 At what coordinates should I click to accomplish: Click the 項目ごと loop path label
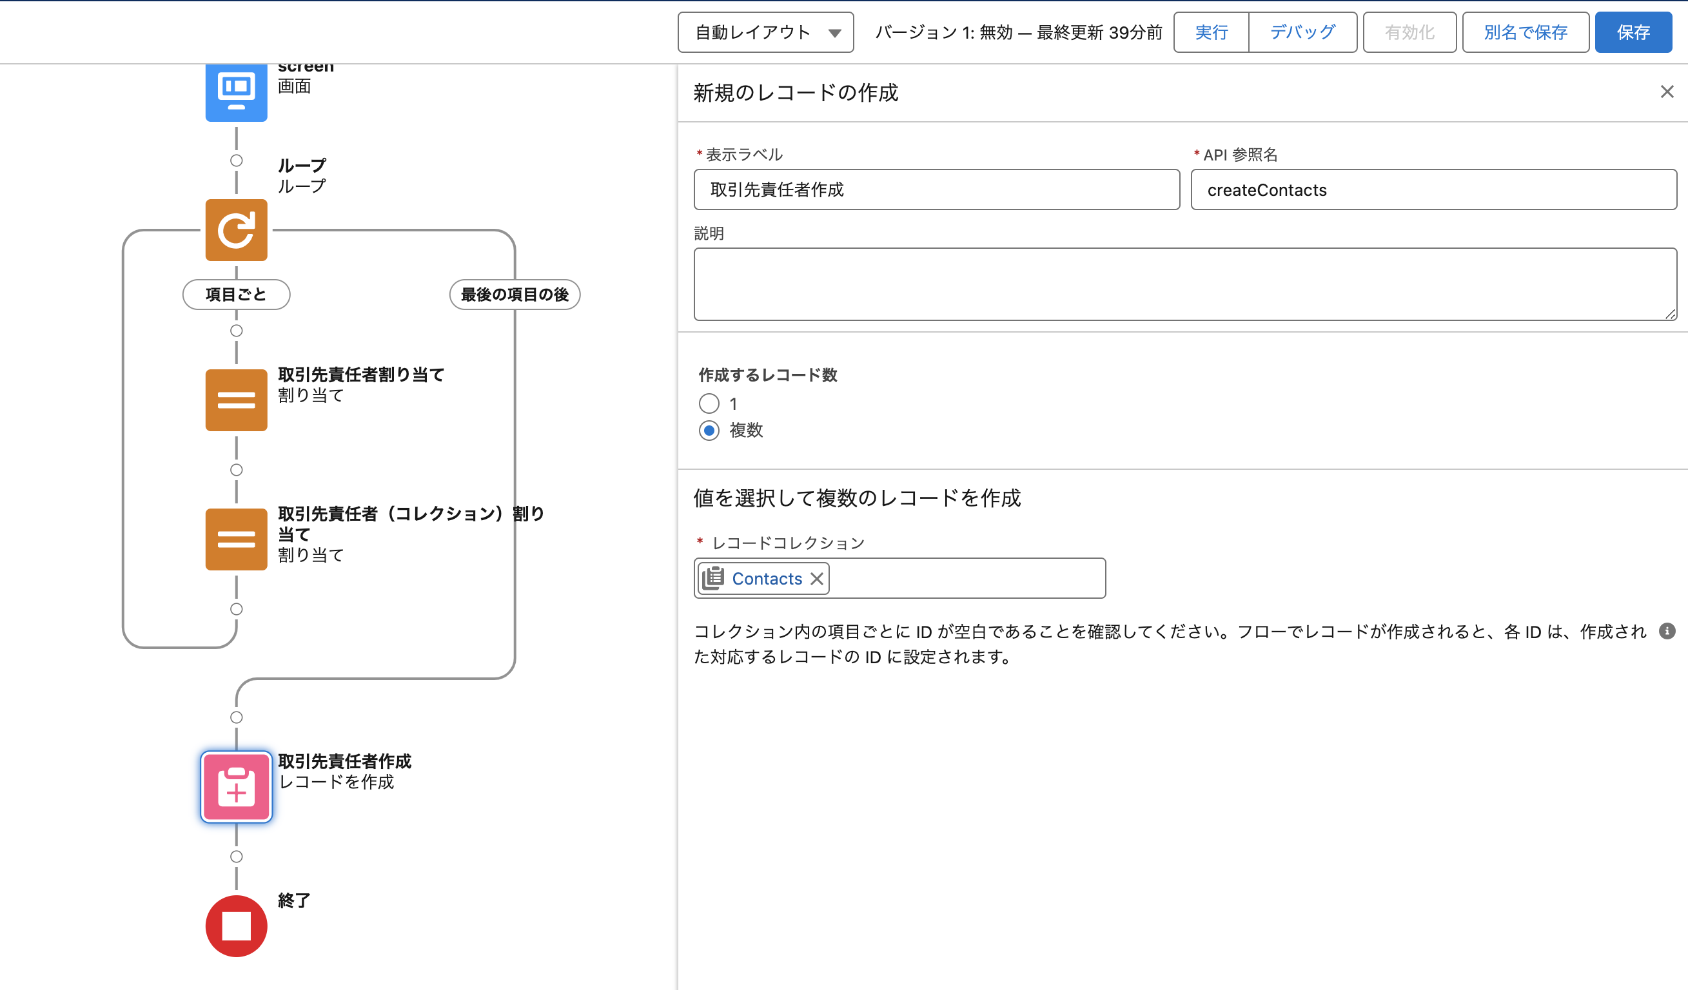(236, 294)
